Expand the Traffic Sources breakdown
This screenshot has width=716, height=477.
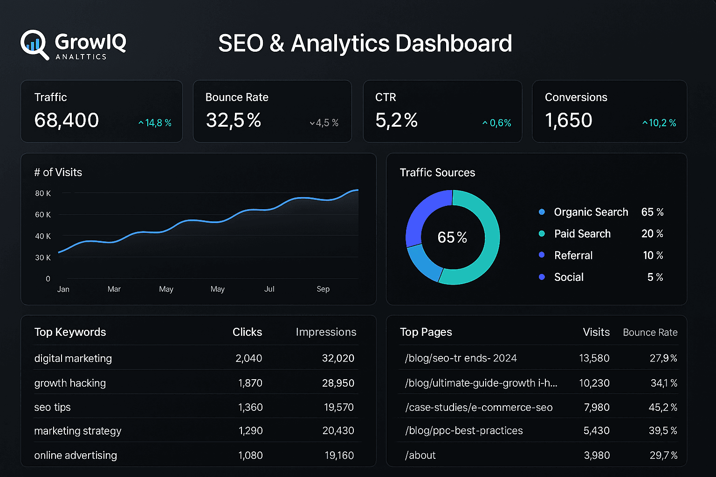pos(437,172)
